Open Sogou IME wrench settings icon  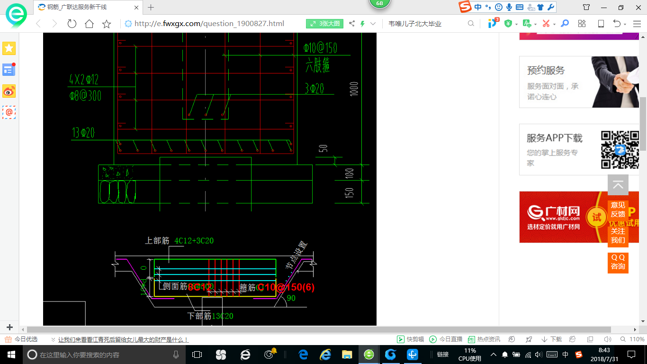point(550,7)
